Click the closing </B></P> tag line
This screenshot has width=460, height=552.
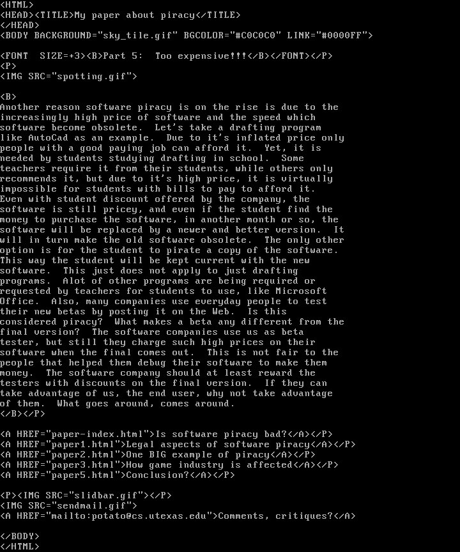pyautogui.click(x=22, y=413)
